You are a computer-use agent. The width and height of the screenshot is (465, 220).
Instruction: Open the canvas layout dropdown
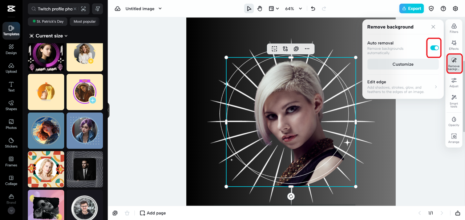274,9
